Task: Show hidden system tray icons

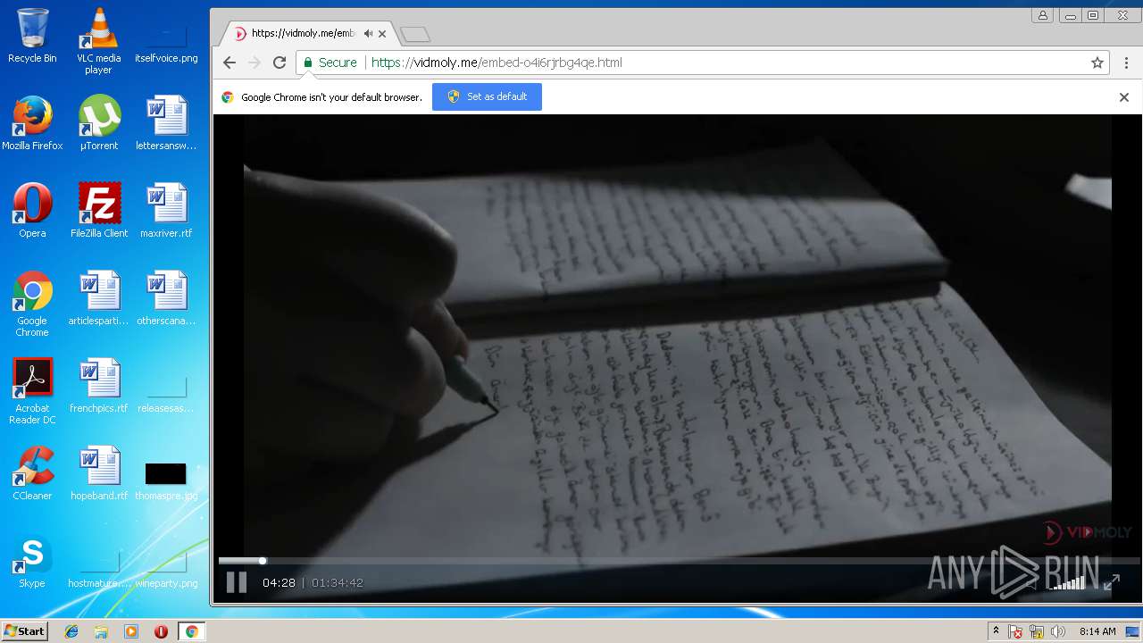Action: coord(996,631)
